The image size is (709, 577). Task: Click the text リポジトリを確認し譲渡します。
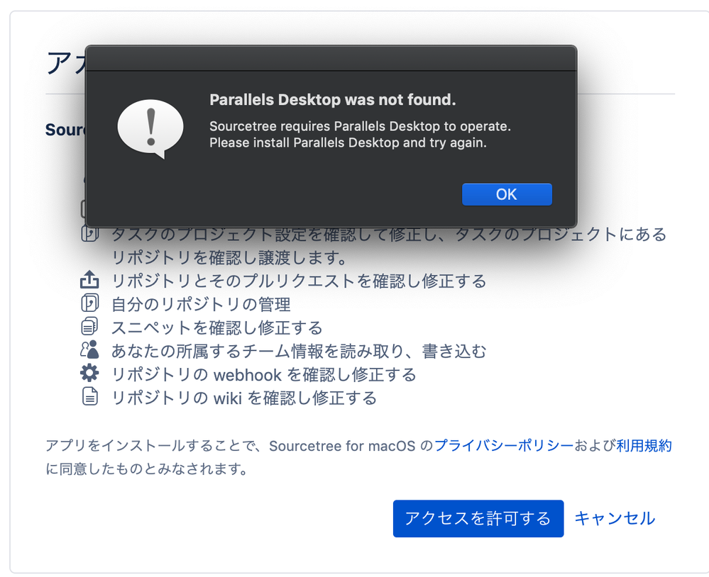coord(229,258)
